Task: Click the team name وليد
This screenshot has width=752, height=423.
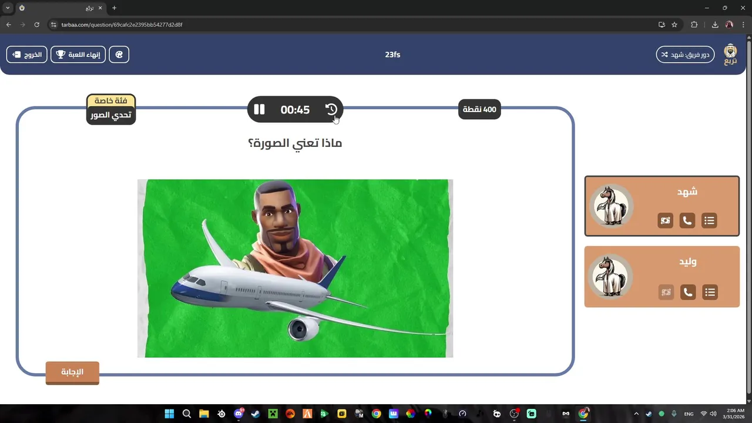Action: pyautogui.click(x=687, y=261)
